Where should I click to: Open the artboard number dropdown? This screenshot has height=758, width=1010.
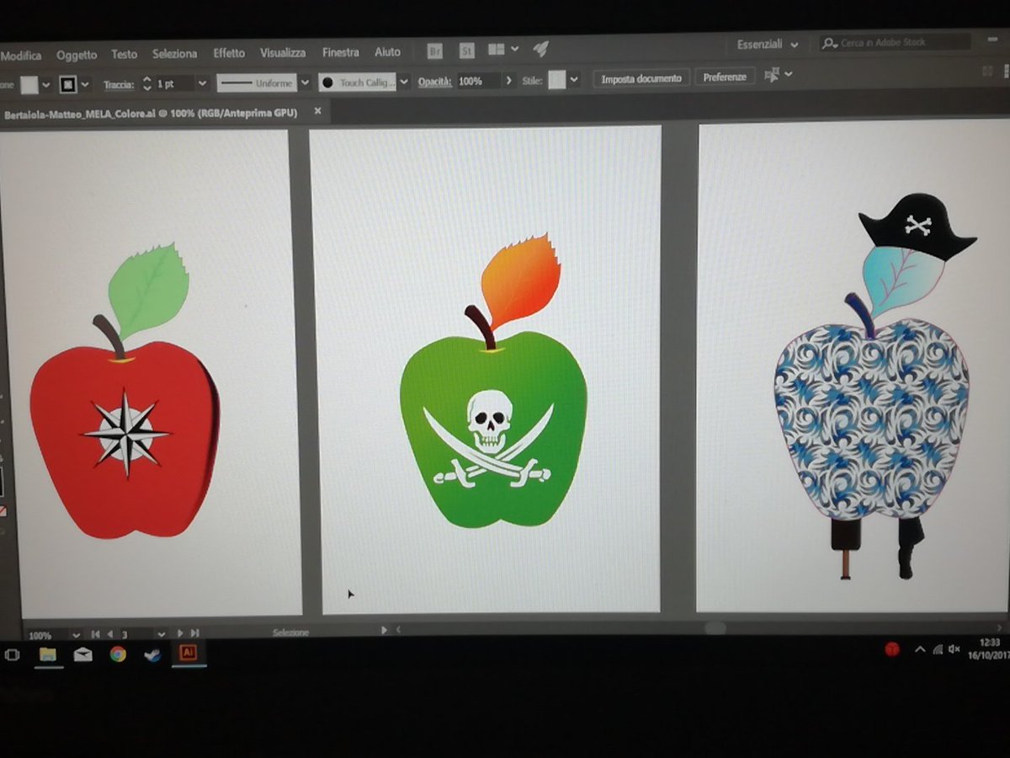point(160,633)
